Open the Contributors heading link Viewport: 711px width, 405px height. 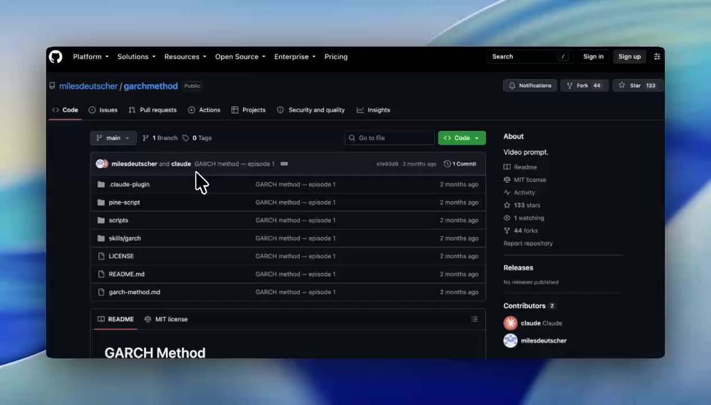point(529,306)
